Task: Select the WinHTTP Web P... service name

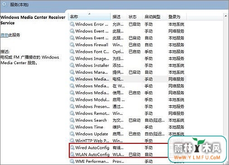Action: 92,141
